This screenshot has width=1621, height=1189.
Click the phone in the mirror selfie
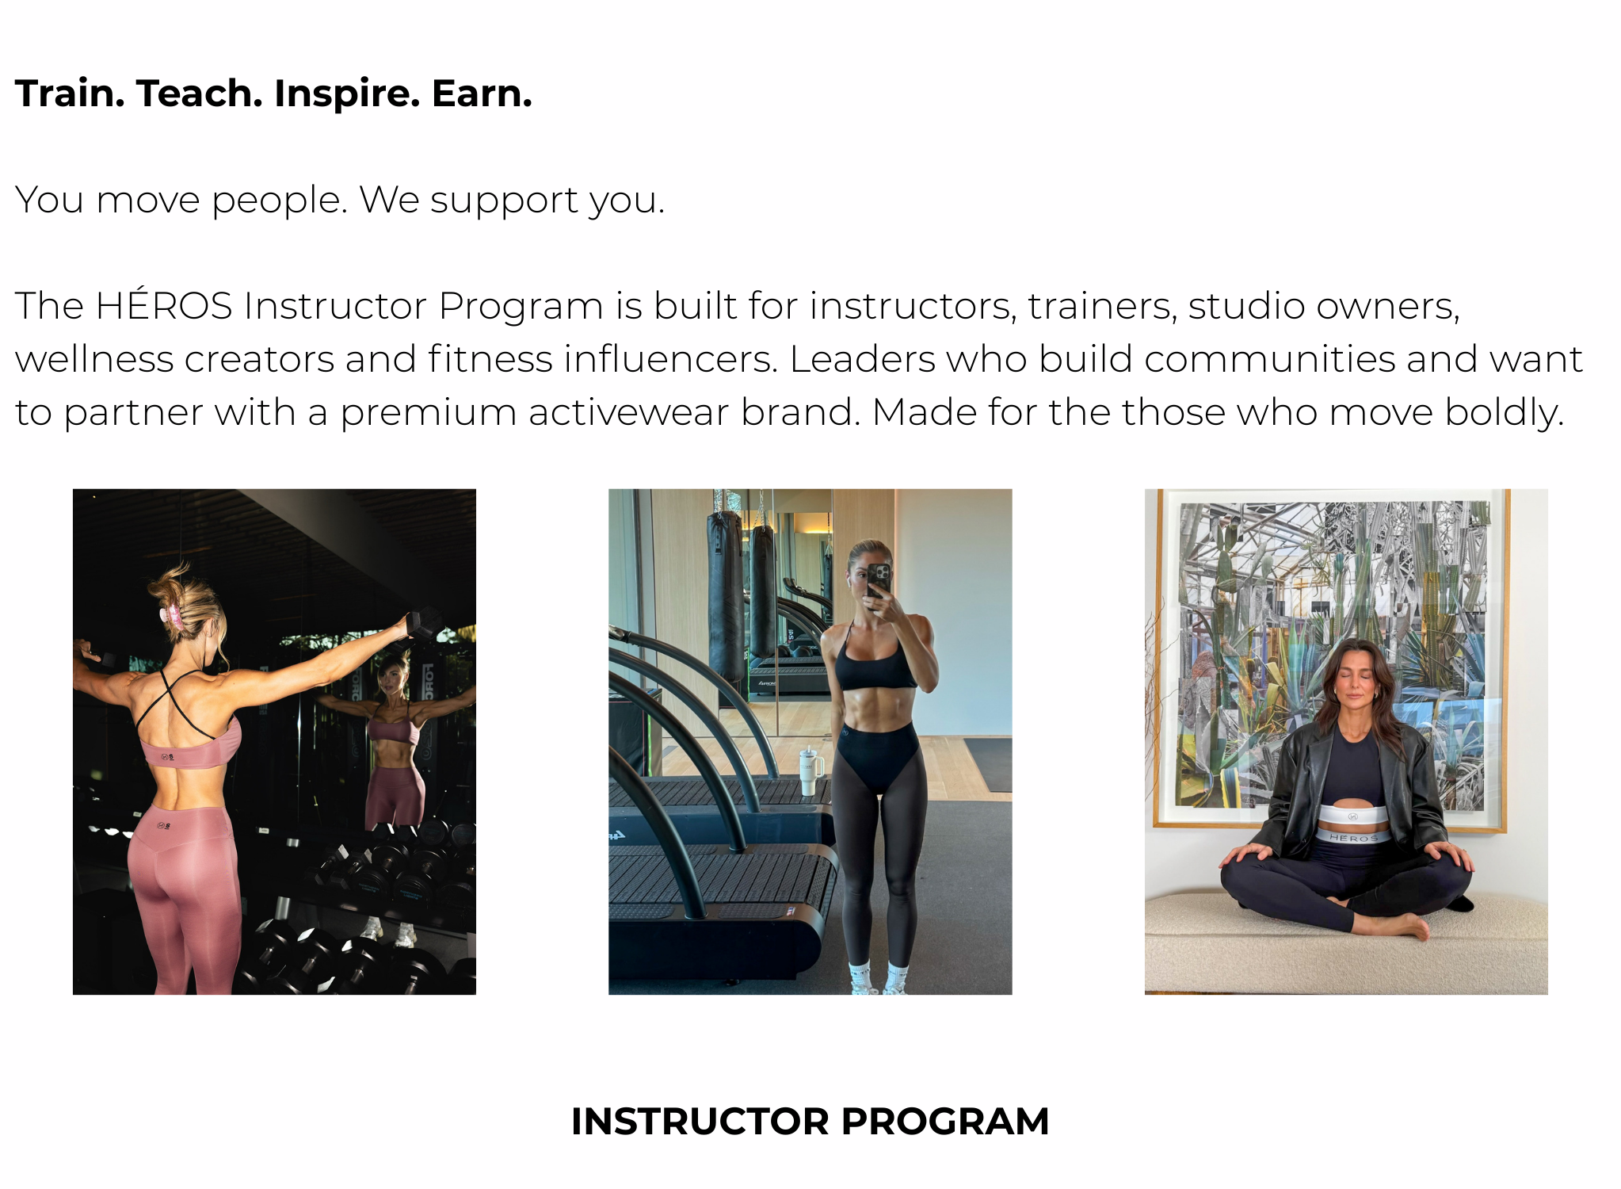[x=879, y=579]
